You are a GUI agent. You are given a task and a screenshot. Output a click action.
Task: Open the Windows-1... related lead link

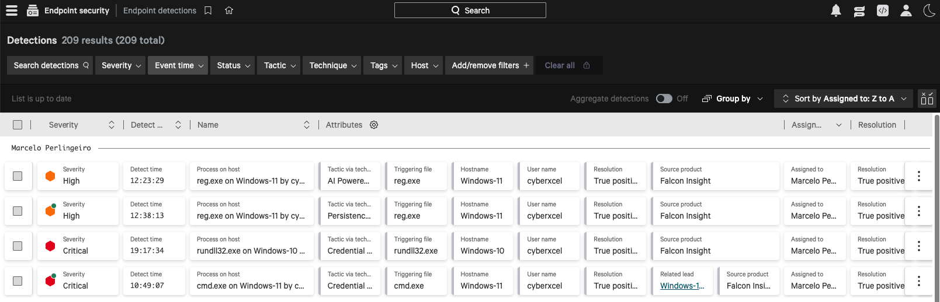point(682,286)
